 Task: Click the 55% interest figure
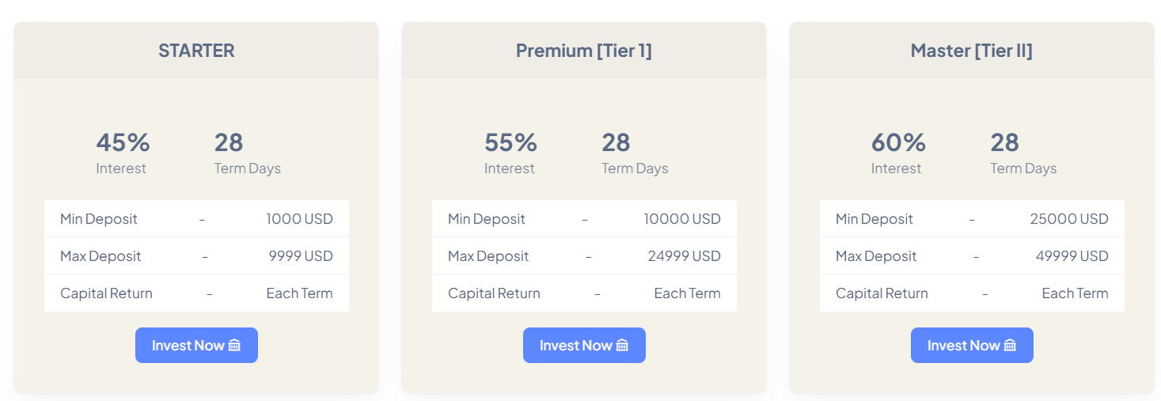[510, 142]
